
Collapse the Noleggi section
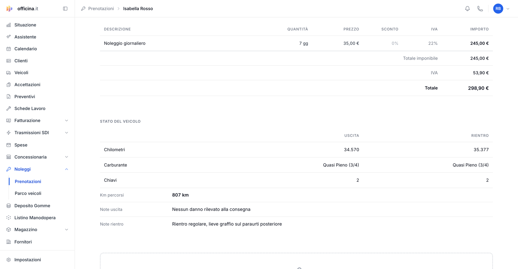pos(67,169)
